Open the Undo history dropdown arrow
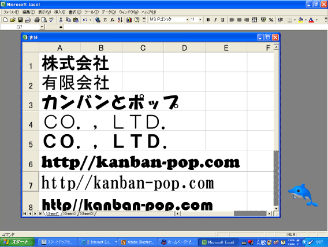328x247 pixels. [90, 20]
